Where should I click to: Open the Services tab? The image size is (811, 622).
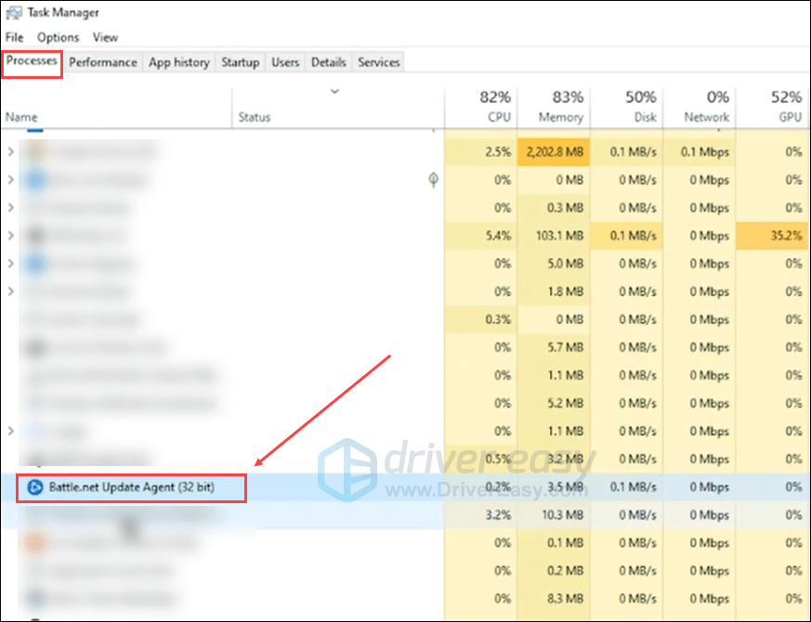click(x=378, y=62)
